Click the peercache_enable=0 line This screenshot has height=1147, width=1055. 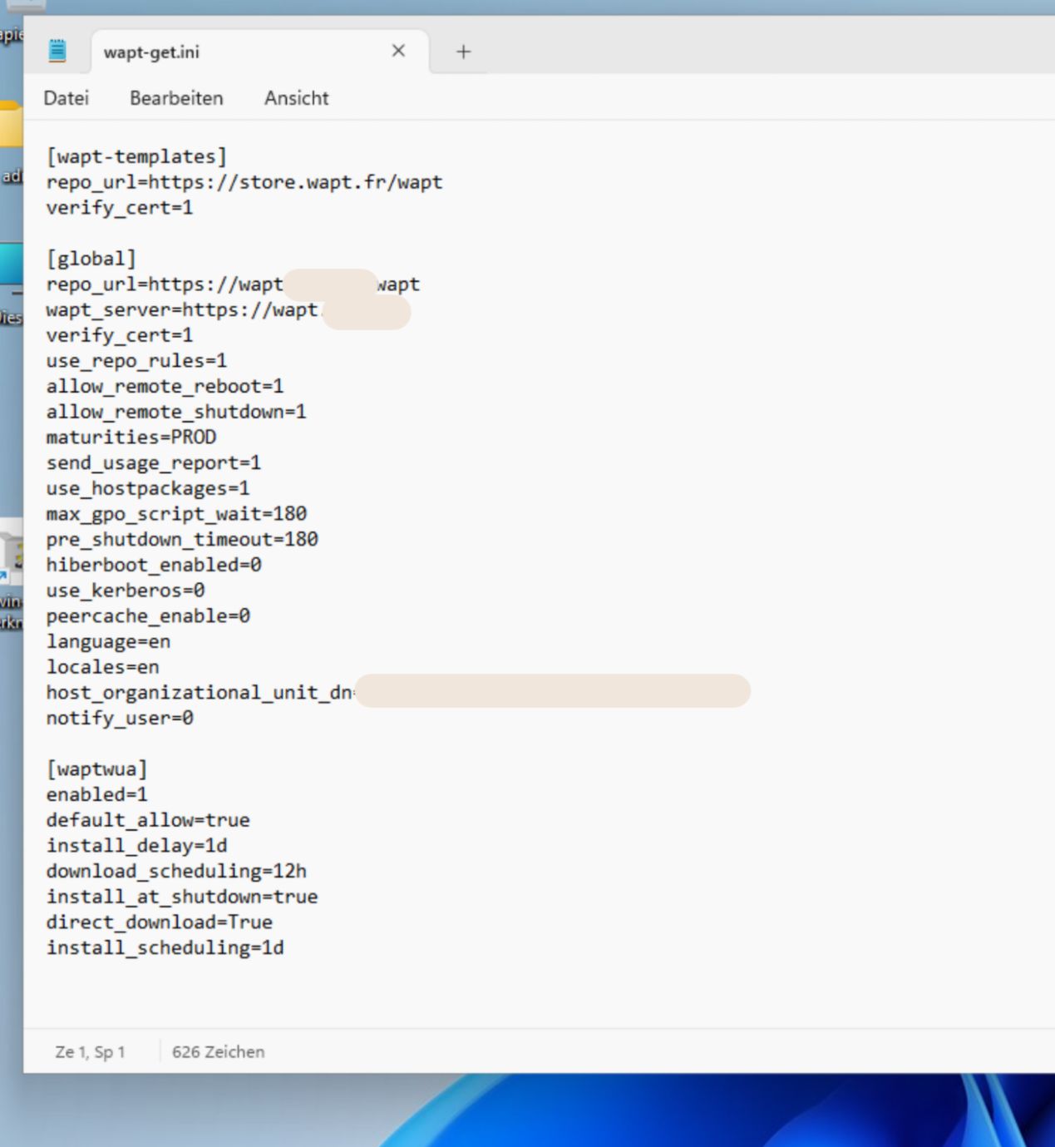point(148,616)
